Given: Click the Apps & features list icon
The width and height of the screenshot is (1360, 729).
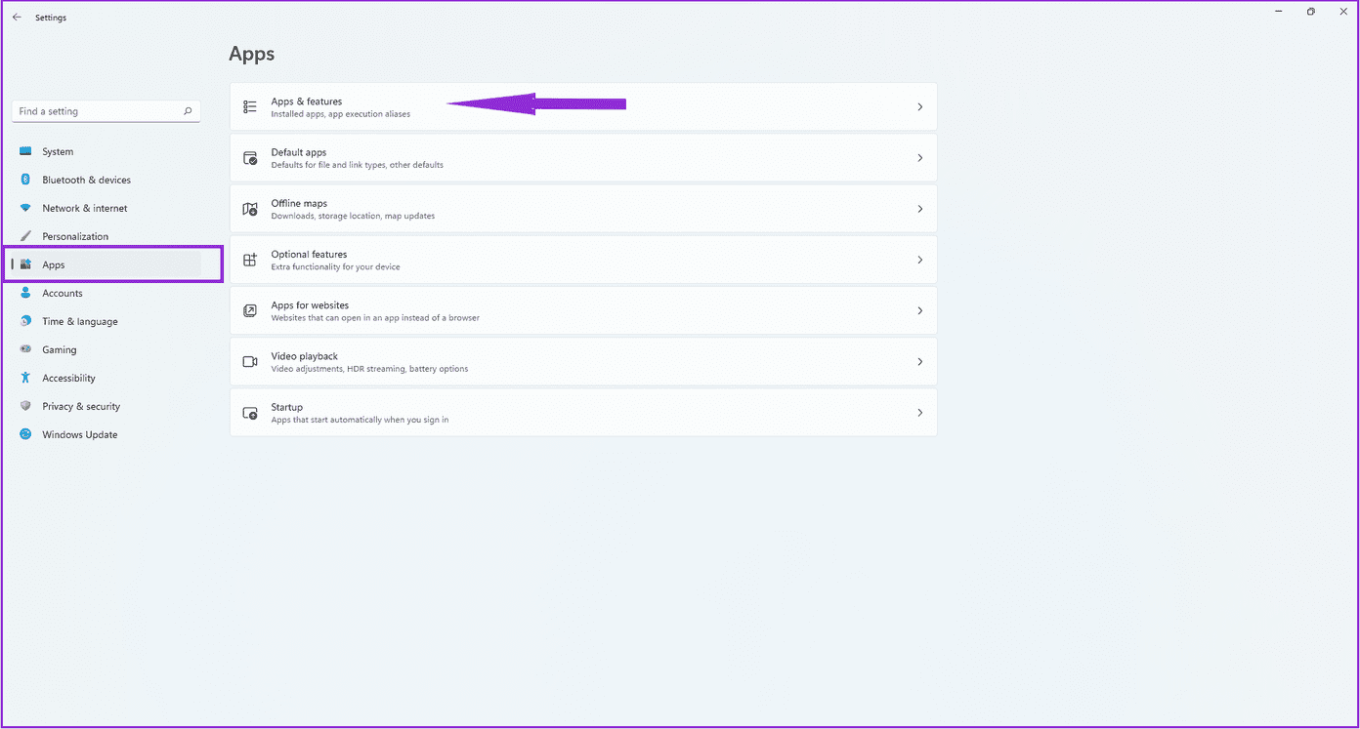Looking at the screenshot, I should click(x=250, y=106).
